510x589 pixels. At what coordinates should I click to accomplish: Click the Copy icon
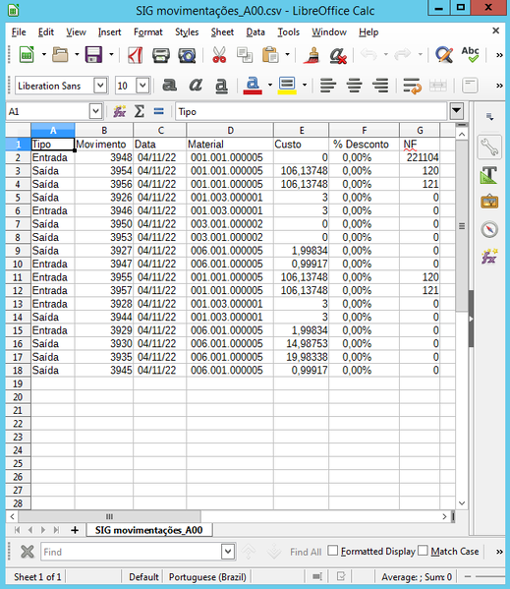245,55
